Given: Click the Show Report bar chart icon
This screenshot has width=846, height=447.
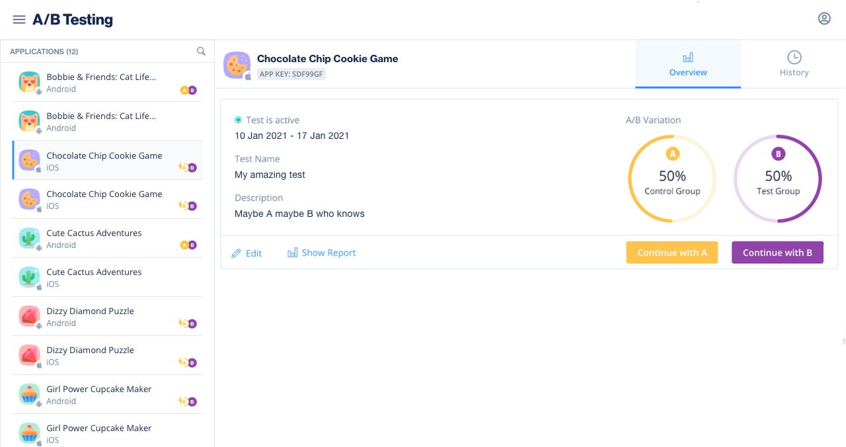Looking at the screenshot, I should pyautogui.click(x=292, y=253).
